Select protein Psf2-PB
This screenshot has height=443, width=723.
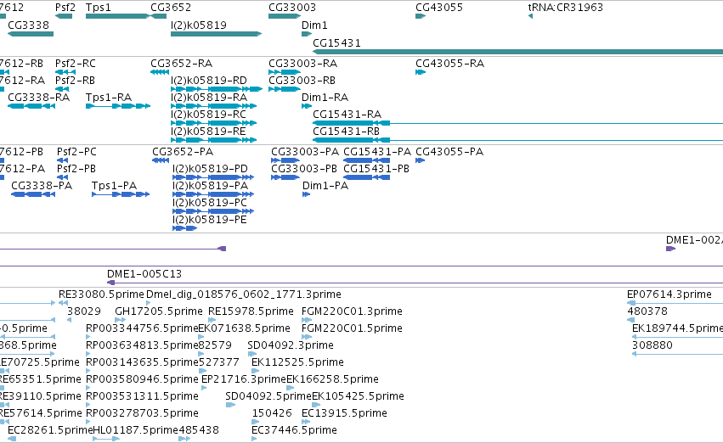76,169
